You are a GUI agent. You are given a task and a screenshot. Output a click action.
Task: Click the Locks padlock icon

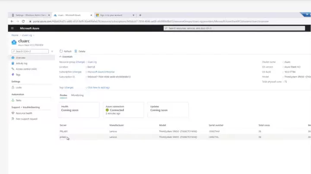[x=13, y=87]
